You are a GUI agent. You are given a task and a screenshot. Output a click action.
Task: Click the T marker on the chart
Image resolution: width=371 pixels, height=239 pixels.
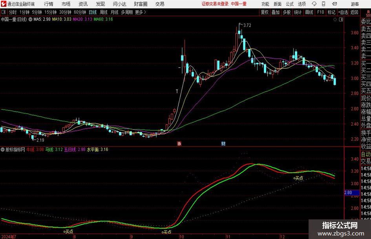(177, 91)
